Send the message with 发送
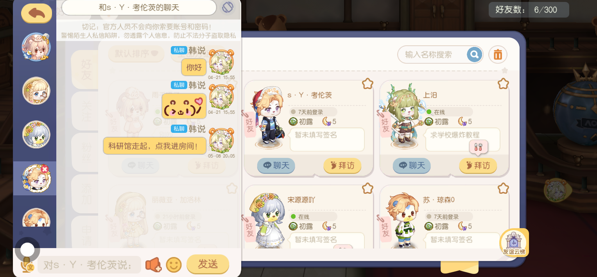The image size is (597, 277). tap(208, 264)
